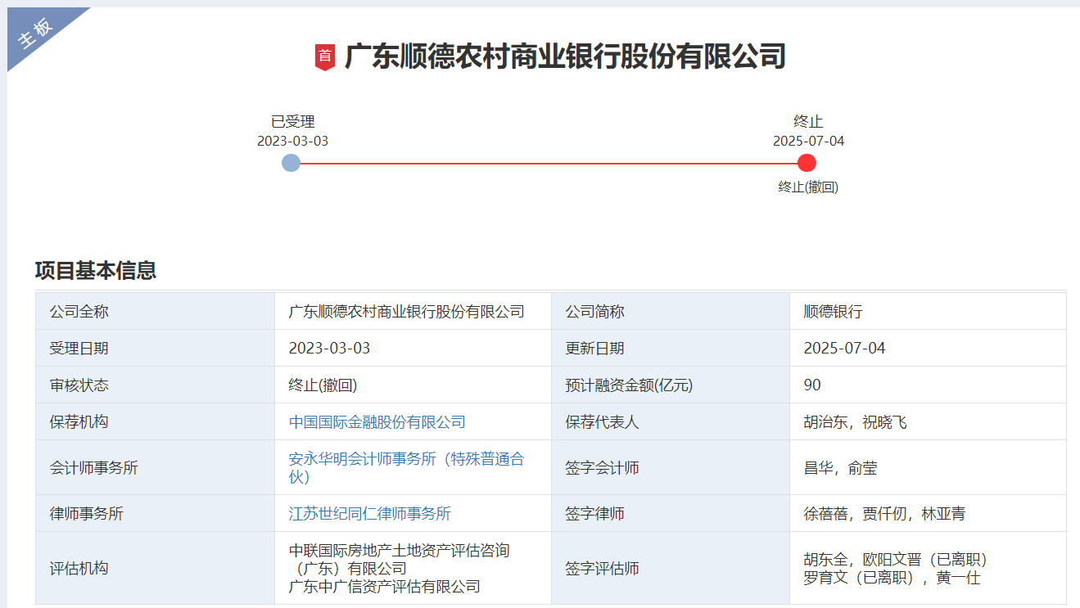Click the company full name table value
Viewport: 1080px width, 608px height.
click(x=407, y=312)
